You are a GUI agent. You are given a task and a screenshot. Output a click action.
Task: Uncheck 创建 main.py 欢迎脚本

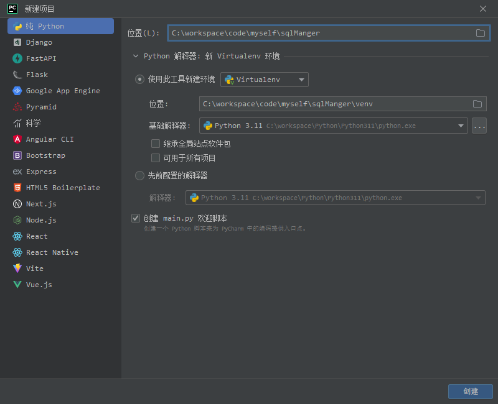pyautogui.click(x=136, y=218)
